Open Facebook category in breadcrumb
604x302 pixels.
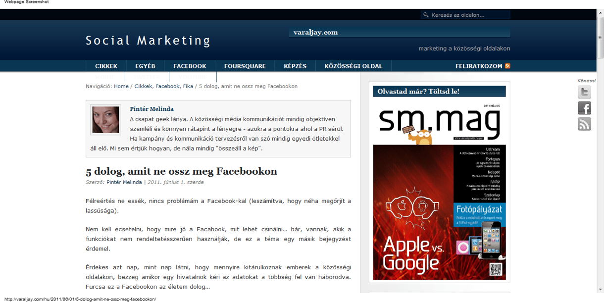point(167,86)
